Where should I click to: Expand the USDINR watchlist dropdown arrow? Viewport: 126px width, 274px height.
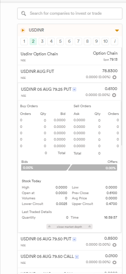[x=117, y=30]
